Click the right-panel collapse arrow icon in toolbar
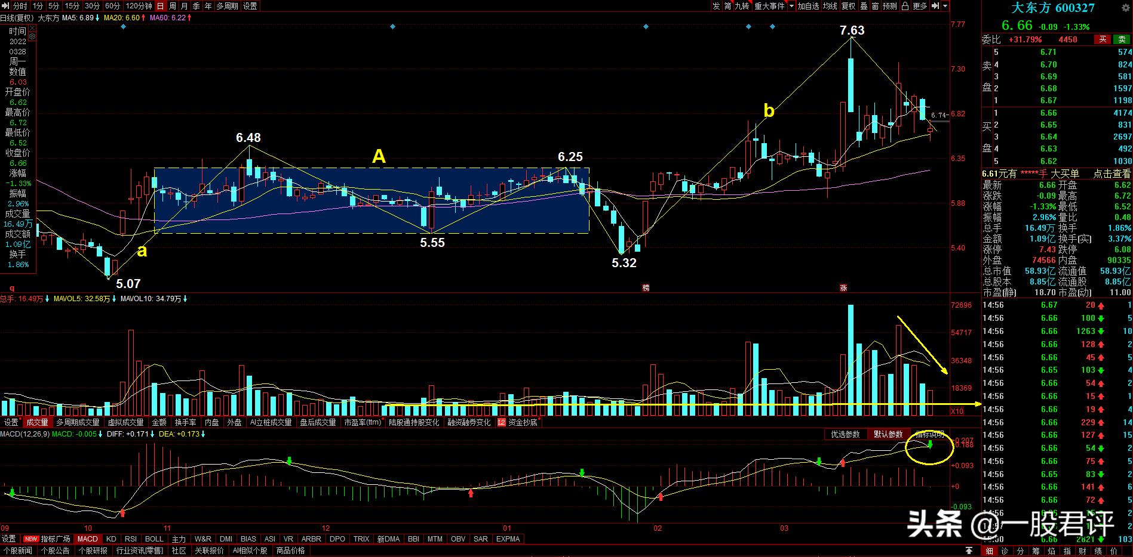 tap(935, 6)
